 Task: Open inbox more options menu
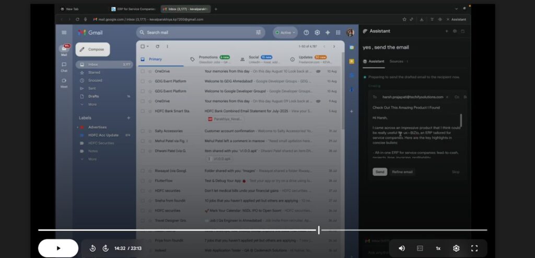click(x=167, y=47)
